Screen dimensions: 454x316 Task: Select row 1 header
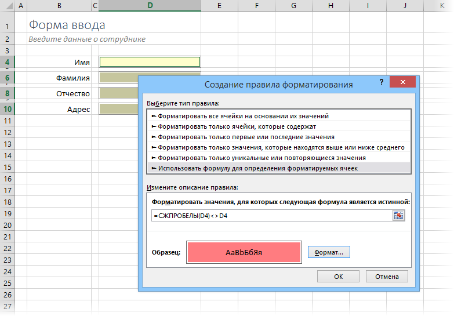pos(7,26)
